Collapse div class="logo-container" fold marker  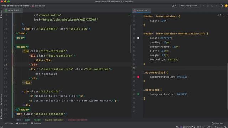pyautogui.click(x=14, y=56)
